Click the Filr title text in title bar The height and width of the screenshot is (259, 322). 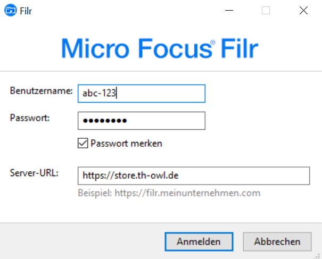(26, 11)
